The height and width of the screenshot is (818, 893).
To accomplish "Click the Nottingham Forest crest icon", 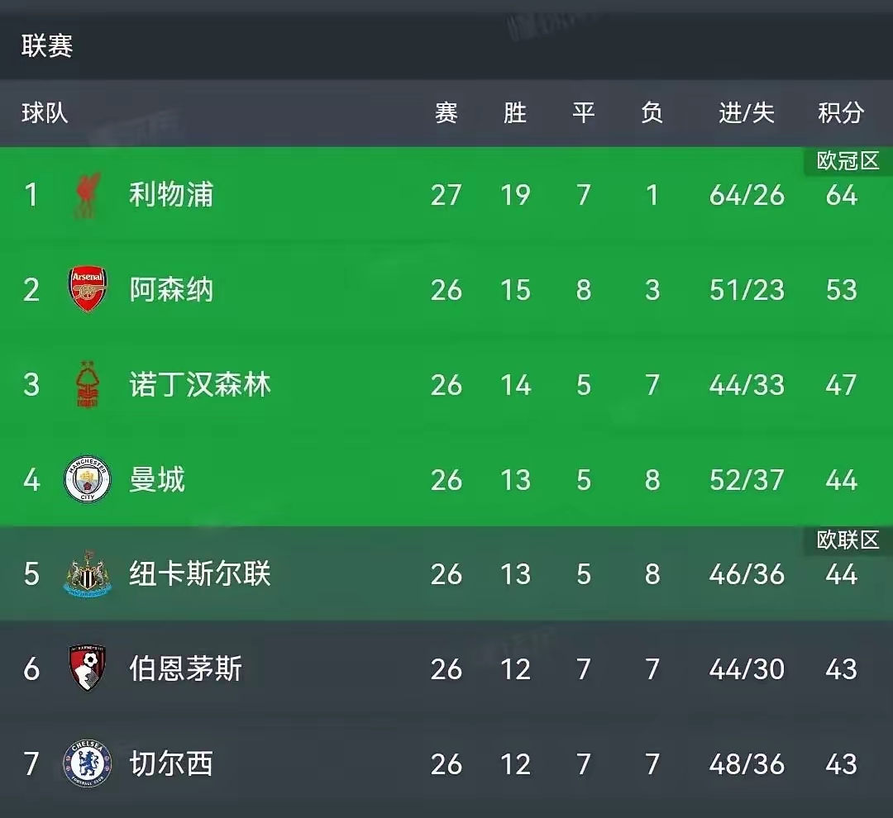I will tap(87, 385).
